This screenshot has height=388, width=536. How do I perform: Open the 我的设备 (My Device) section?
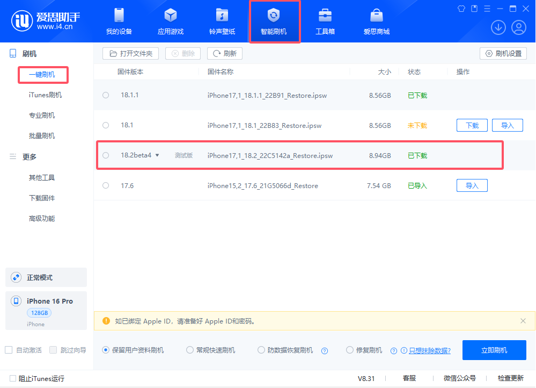pos(119,20)
